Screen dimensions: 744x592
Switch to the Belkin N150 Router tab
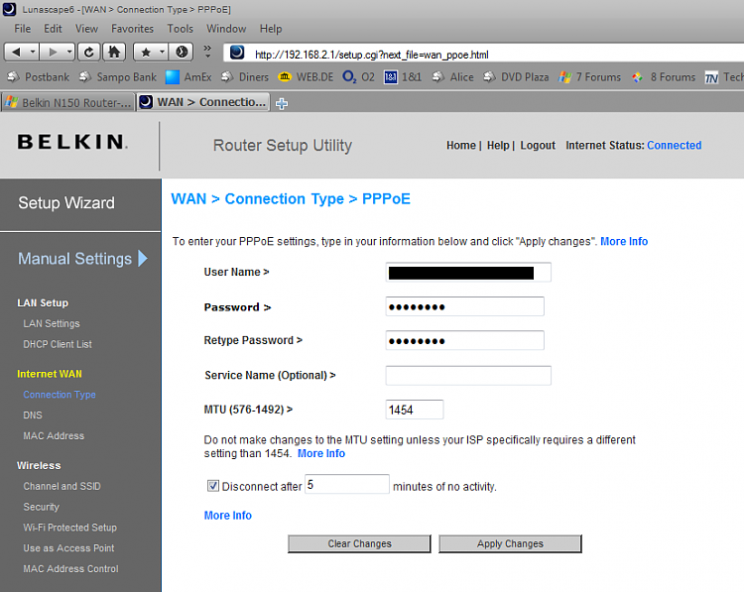click(x=68, y=102)
